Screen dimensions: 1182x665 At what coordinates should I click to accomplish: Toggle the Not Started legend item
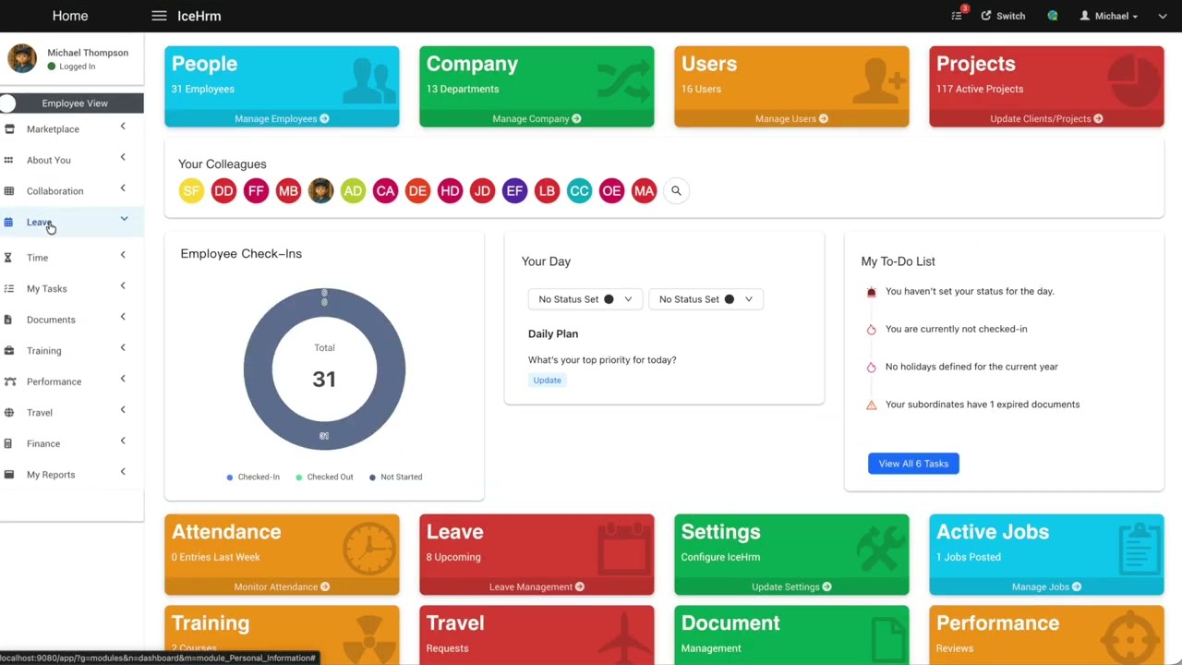[396, 477]
